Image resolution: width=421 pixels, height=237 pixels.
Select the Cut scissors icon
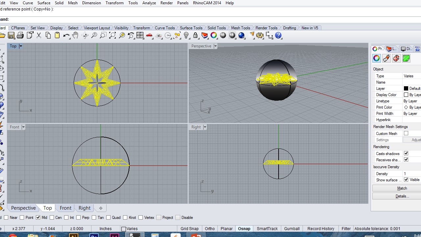pos(39,35)
